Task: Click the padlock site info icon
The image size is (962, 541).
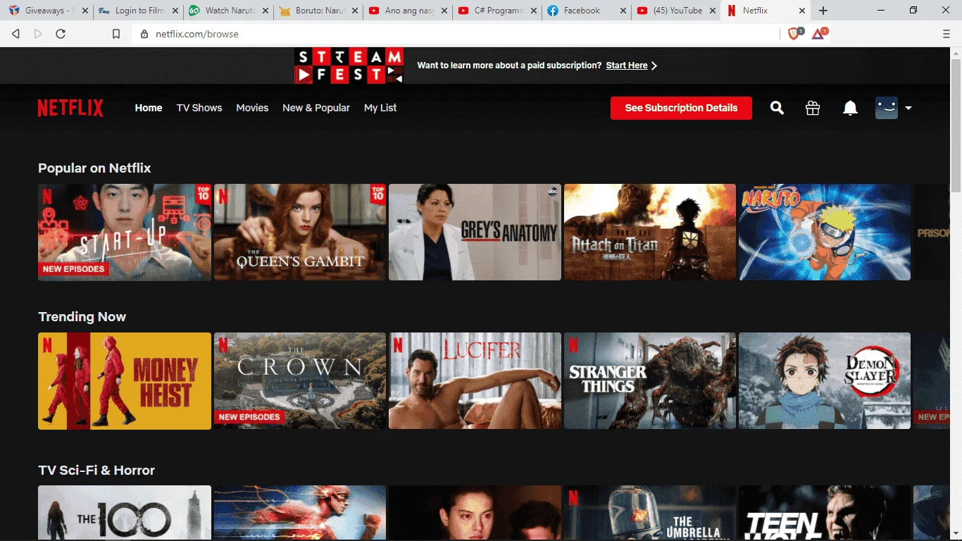Action: (144, 34)
